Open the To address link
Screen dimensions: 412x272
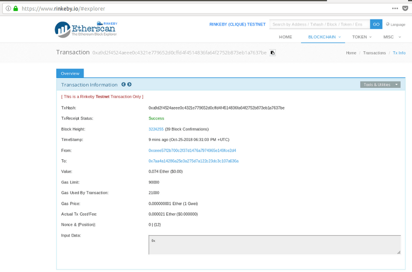pyautogui.click(x=194, y=161)
